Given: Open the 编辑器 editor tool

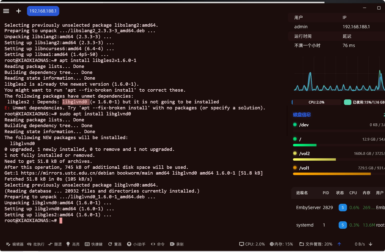Looking at the screenshot, I should [15, 244].
